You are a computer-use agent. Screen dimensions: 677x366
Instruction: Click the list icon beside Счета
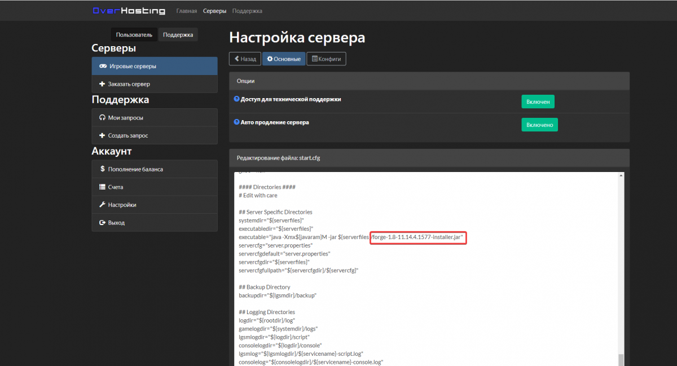pos(102,187)
